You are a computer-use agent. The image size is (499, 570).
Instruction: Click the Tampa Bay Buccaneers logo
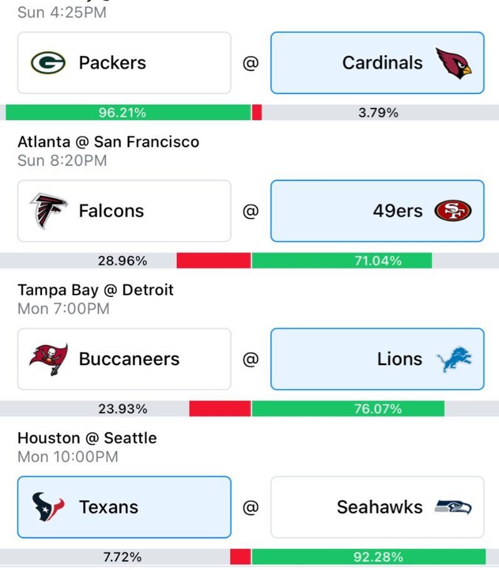pos(48,359)
